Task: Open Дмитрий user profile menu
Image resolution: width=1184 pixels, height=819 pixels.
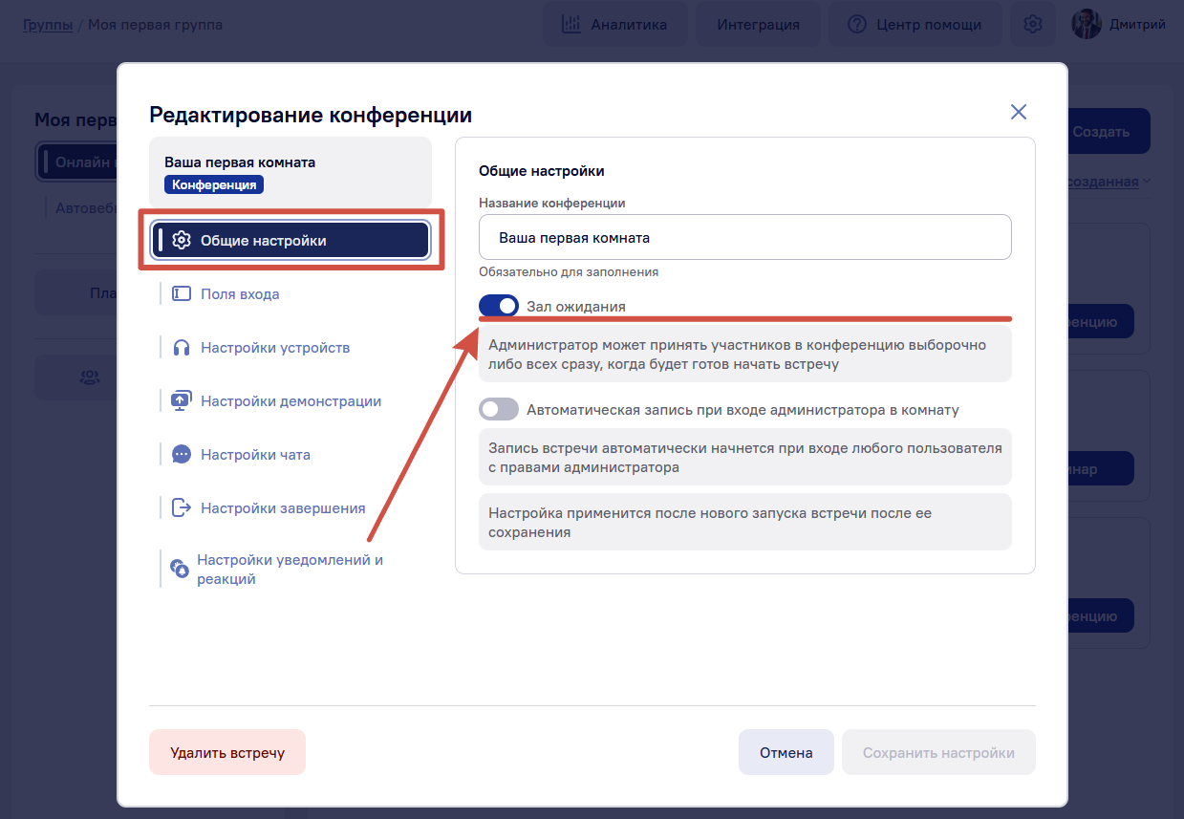Action: point(1119,25)
